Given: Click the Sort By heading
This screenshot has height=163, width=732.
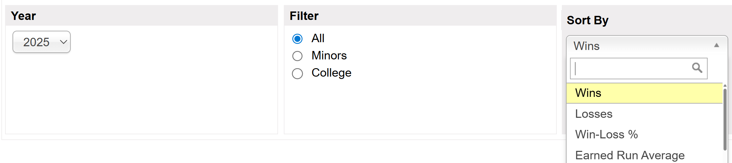Looking at the screenshot, I should pyautogui.click(x=588, y=20).
